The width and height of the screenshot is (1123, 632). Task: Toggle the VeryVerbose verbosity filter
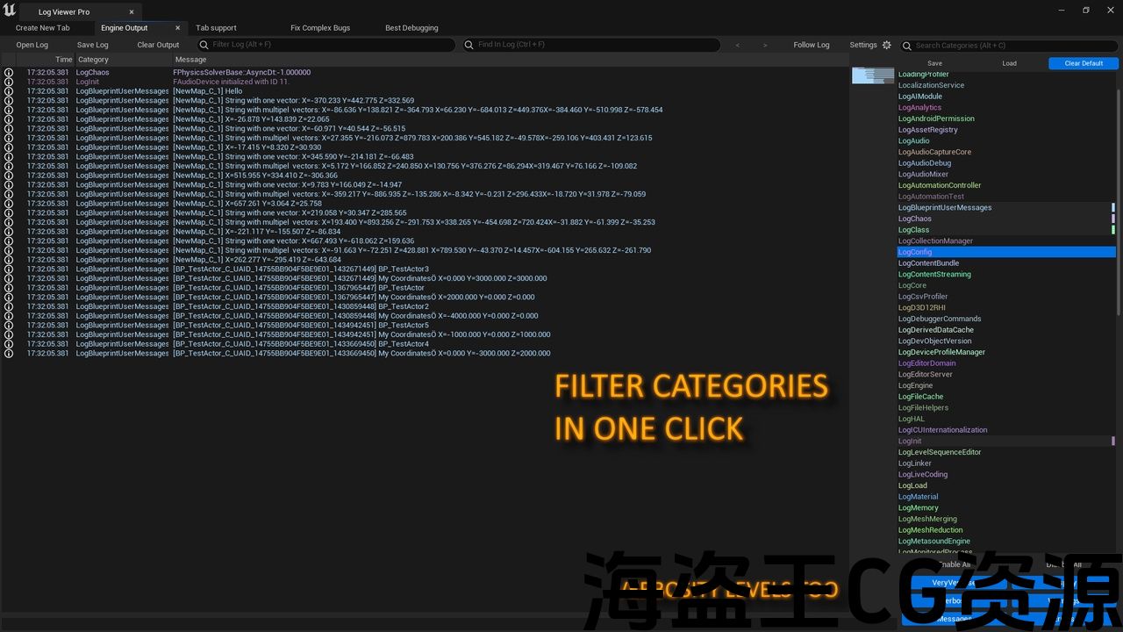[952, 583]
